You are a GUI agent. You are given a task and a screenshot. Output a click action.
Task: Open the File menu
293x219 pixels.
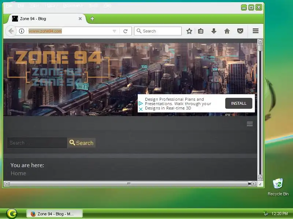pos(9,5)
